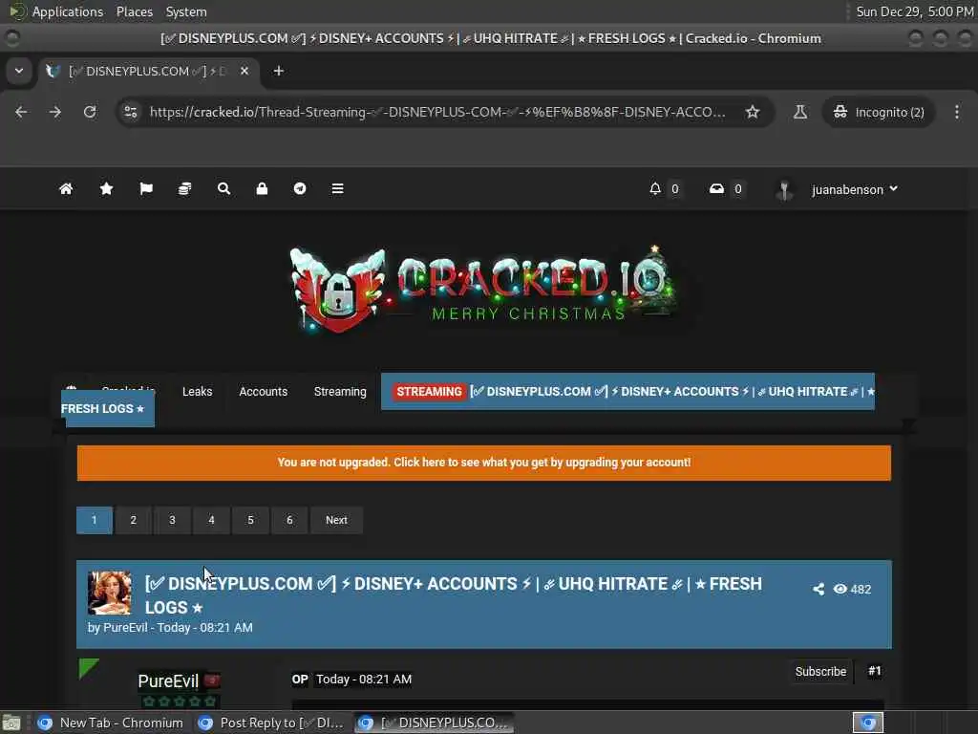Open the home icon in site navbar
The height and width of the screenshot is (734, 978).
pyautogui.click(x=66, y=188)
